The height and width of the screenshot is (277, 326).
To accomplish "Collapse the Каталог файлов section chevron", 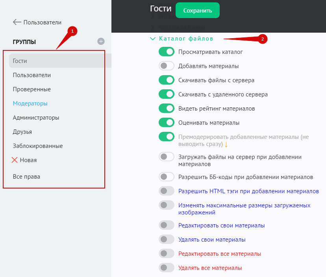I will point(153,39).
